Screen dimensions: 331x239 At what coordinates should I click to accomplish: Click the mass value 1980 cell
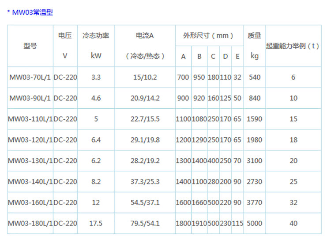[x=255, y=140]
